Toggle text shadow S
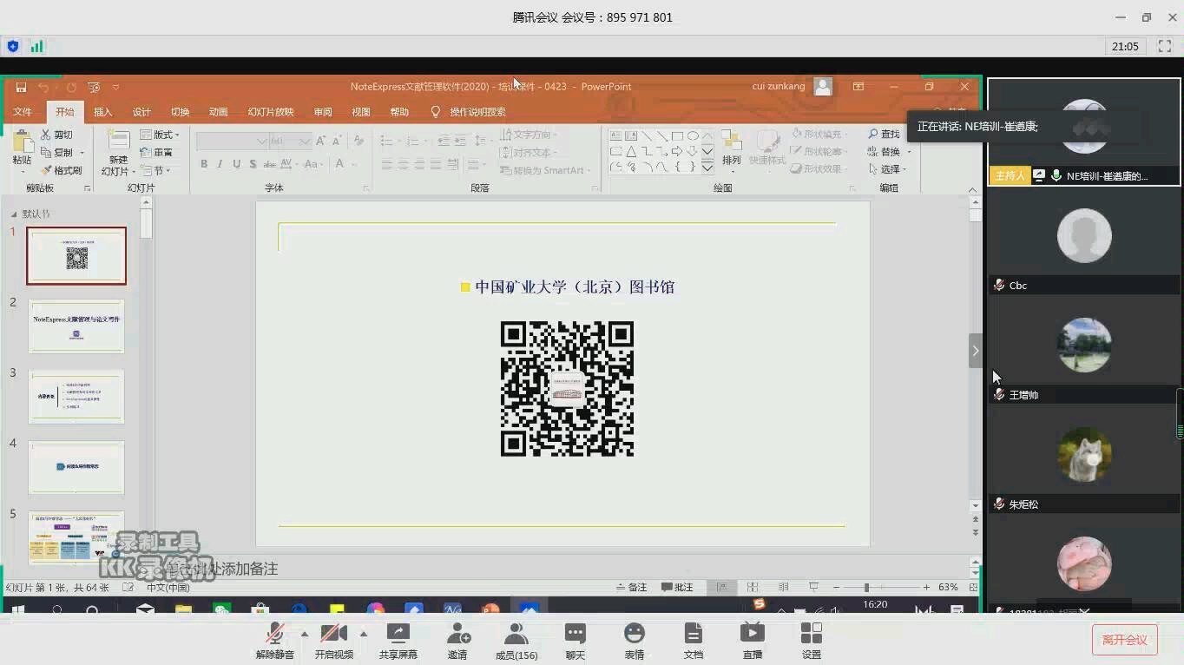The height and width of the screenshot is (665, 1184). 253,164
